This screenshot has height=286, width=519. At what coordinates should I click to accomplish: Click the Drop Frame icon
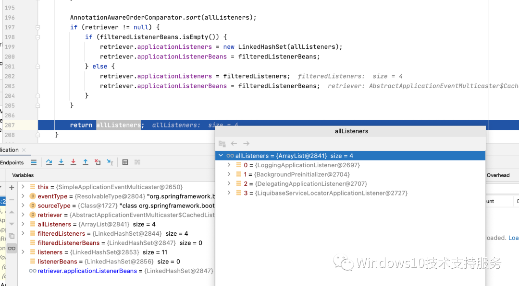click(x=97, y=162)
